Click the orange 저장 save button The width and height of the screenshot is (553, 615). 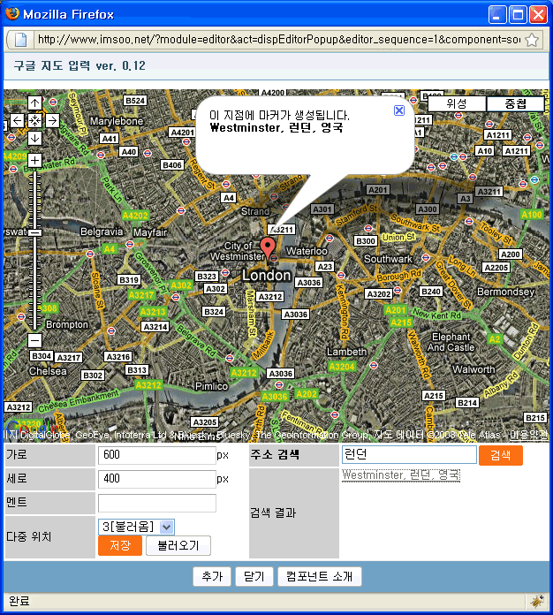120,545
